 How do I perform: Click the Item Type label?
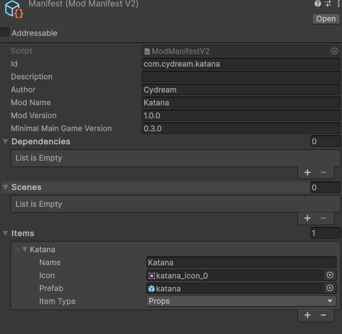tap(57, 301)
